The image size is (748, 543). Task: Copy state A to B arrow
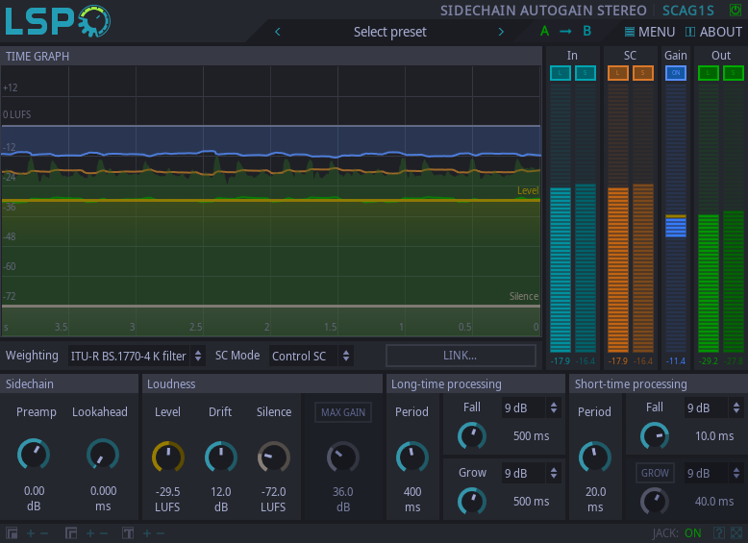tap(565, 32)
